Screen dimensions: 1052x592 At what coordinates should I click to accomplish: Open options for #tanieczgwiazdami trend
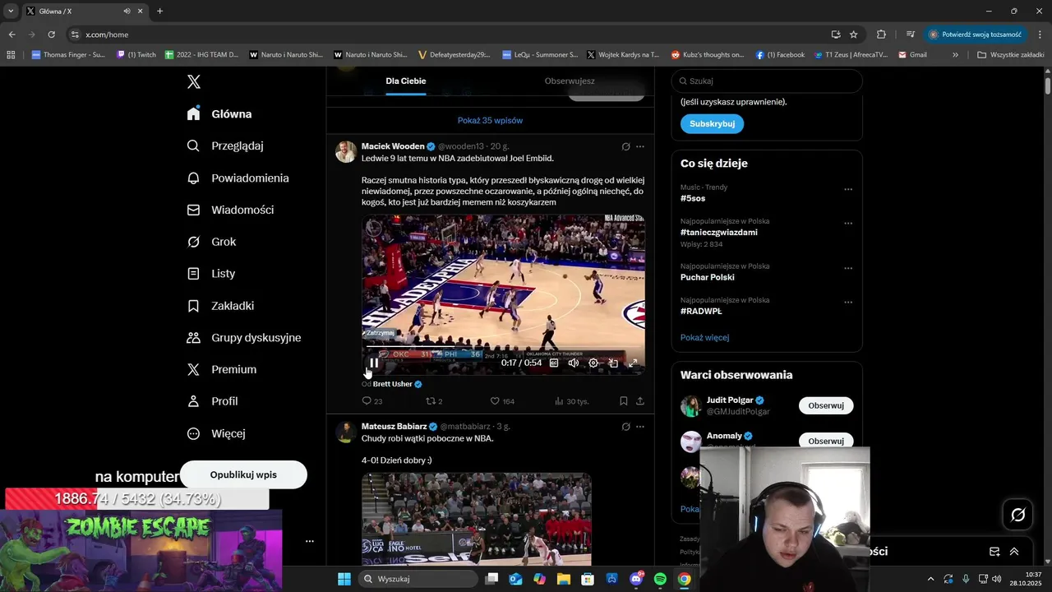[848, 223]
